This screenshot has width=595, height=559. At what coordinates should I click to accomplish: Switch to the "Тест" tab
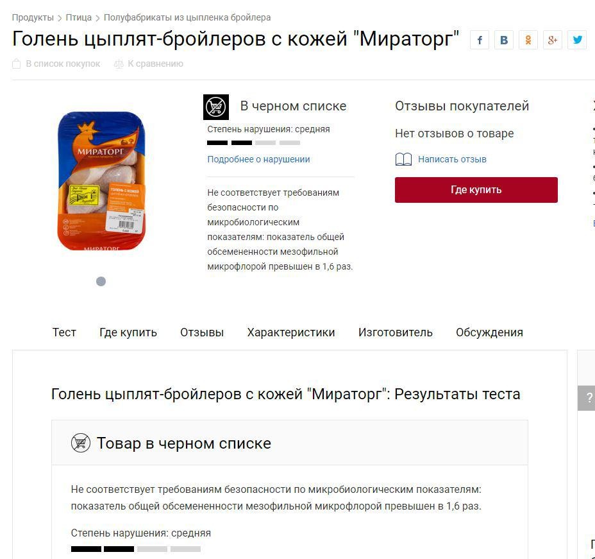(64, 332)
